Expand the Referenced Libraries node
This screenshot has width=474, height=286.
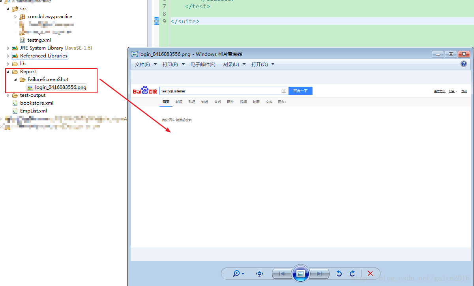[8, 56]
